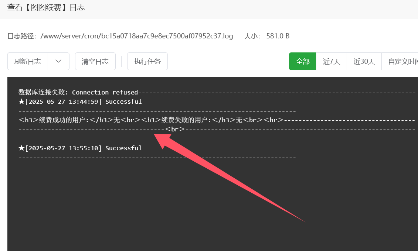This screenshot has width=418, height=251.
Task: Click the star icon before 13:44:59 entry
Action: pyautogui.click(x=21, y=102)
